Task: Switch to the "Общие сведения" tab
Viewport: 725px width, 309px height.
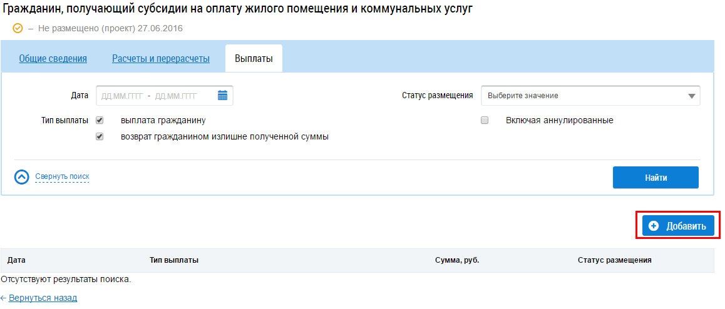Action: click(53, 59)
